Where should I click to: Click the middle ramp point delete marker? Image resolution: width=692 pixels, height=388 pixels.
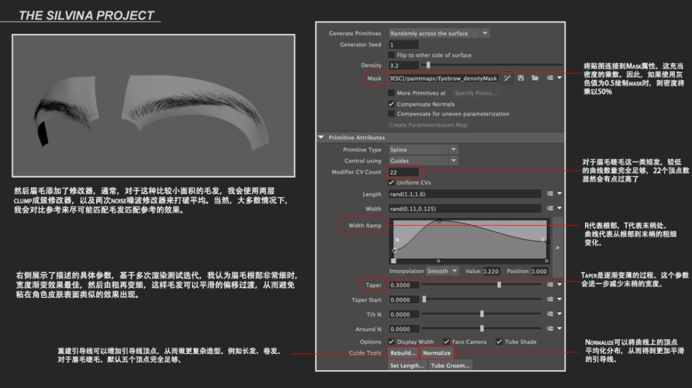[x=438, y=261]
